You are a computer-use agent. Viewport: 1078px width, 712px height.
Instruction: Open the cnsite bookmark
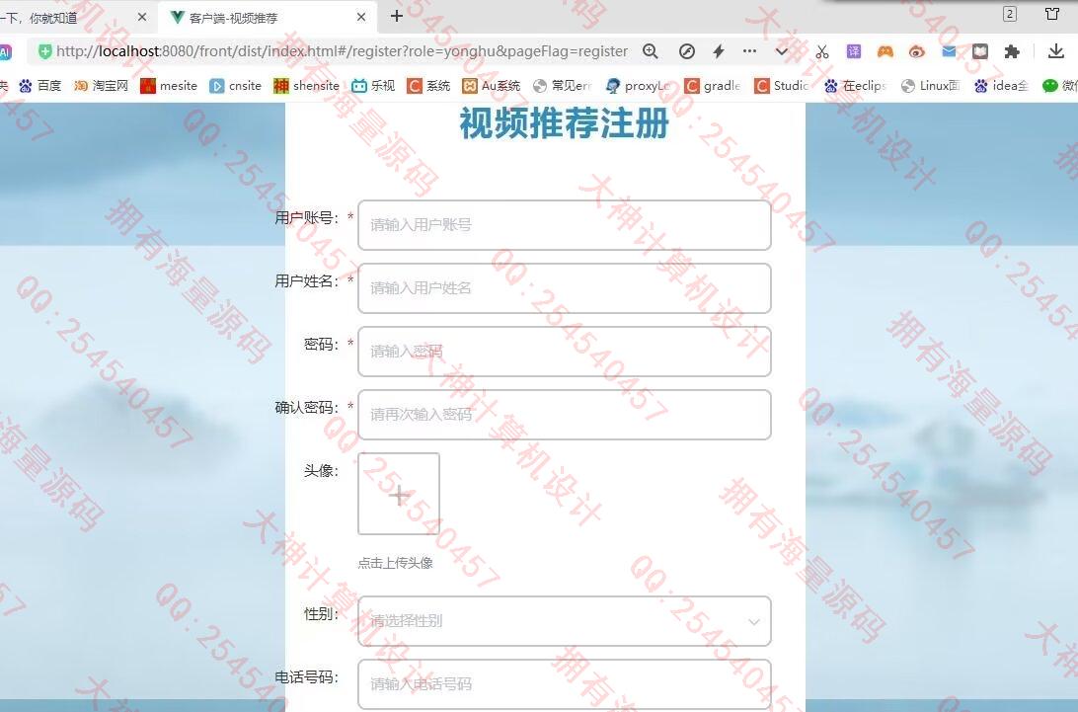pos(236,85)
